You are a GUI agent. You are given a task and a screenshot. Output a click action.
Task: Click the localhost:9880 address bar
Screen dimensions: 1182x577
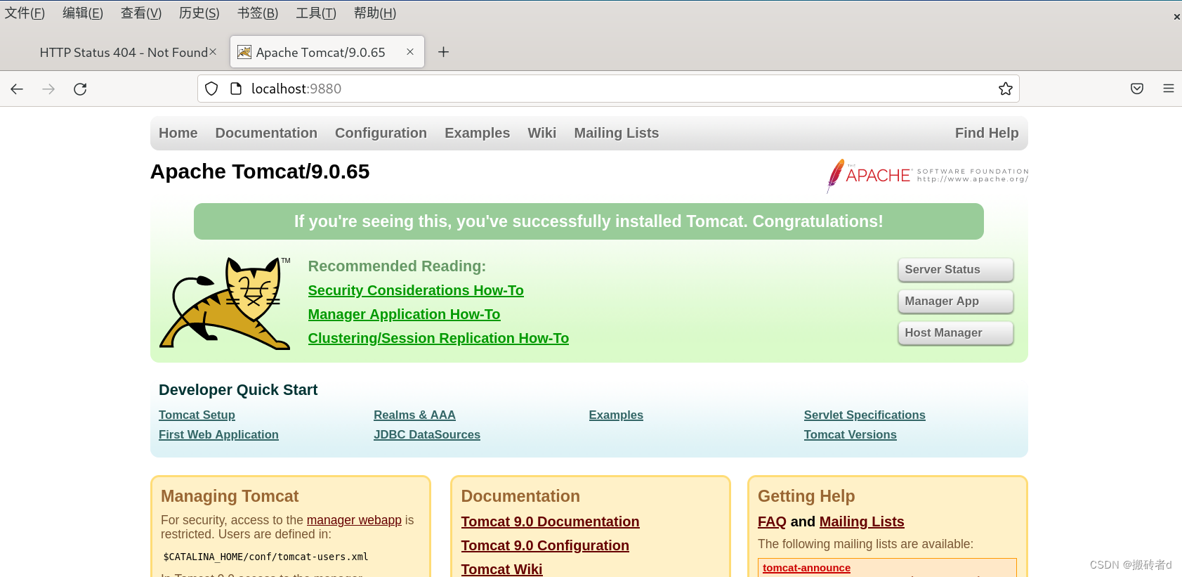[x=608, y=89]
